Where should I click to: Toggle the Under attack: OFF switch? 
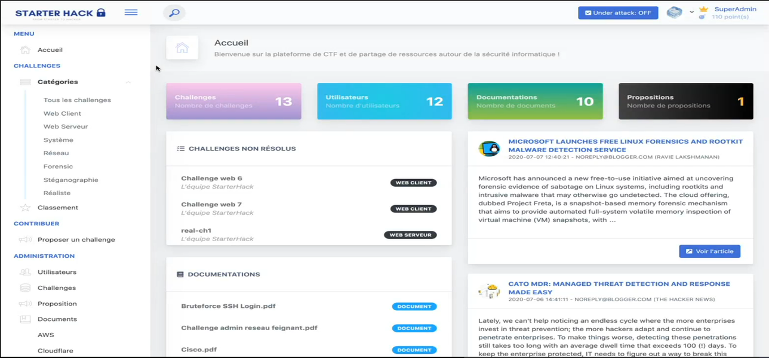[x=618, y=13]
